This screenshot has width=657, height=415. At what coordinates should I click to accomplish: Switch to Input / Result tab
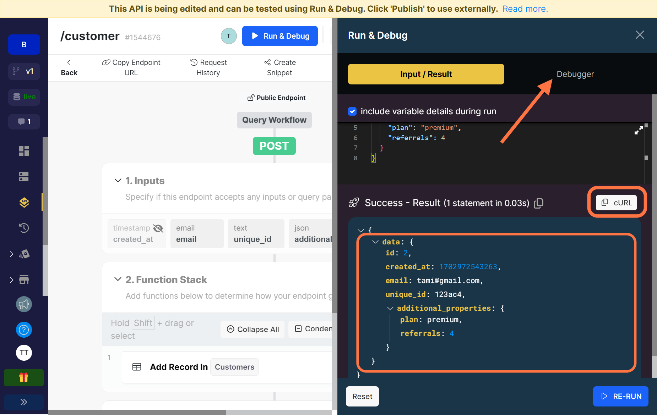point(426,74)
